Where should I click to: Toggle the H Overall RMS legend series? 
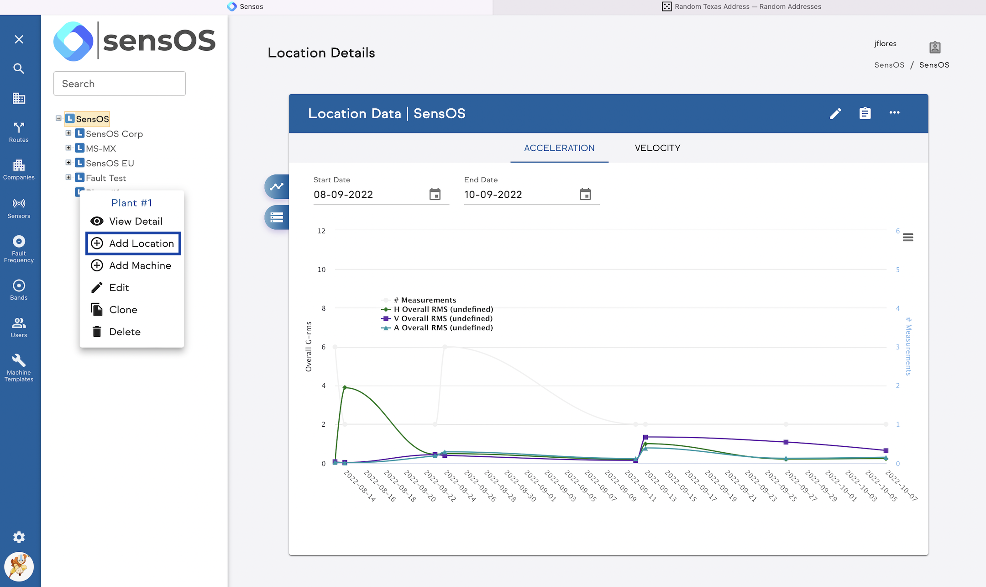click(437, 309)
